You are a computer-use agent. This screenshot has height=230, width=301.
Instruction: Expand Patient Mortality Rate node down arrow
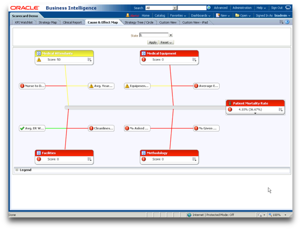pos(255,113)
